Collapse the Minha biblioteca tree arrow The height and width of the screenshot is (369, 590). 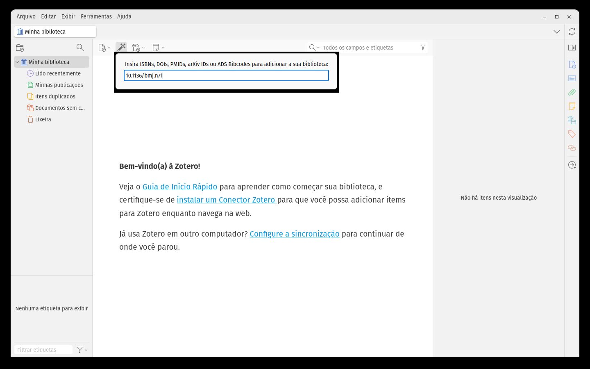point(17,62)
